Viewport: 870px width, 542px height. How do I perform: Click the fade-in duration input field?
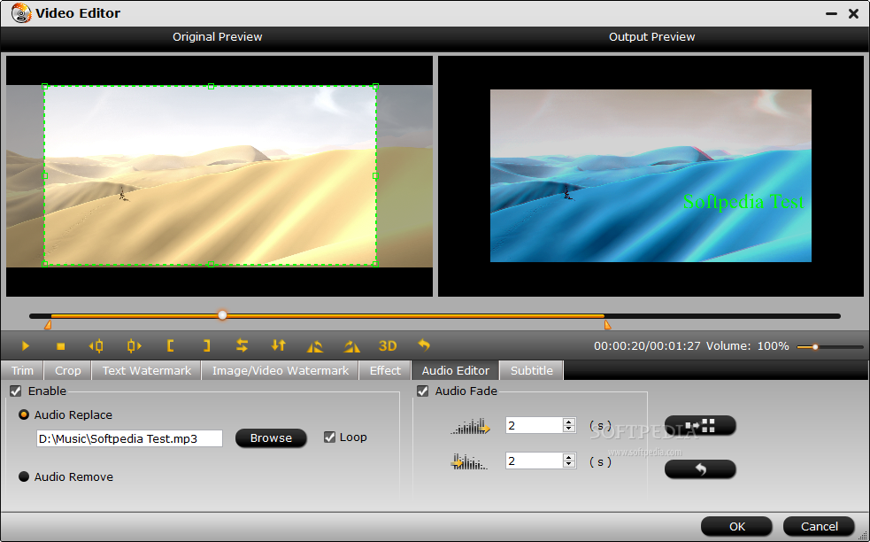pos(534,425)
